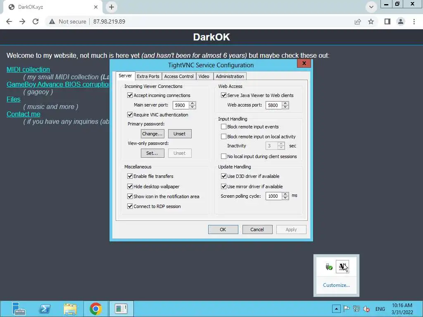
Task: Open Chrome three-dot menu
Action: coord(414,21)
